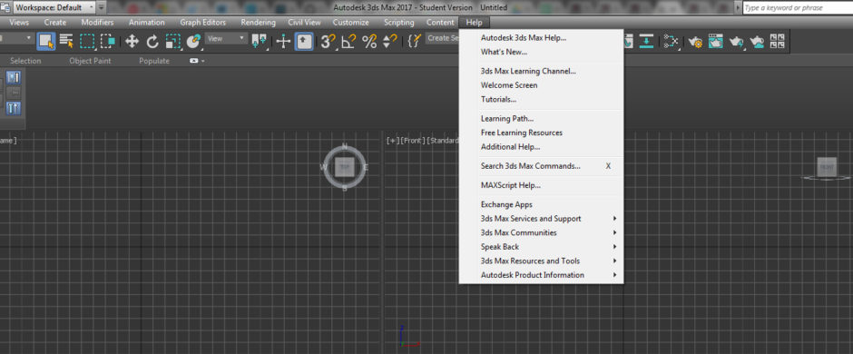Click the Render Production teapot icon

[737, 42]
